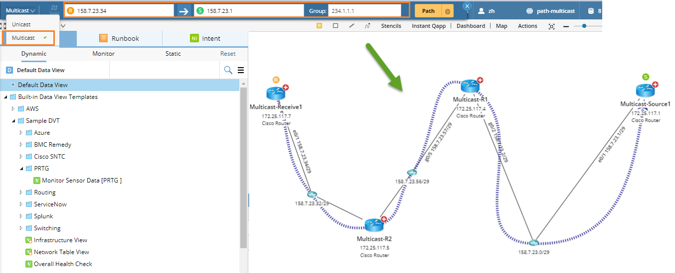Close the path bar with X button
Viewport: 675px width, 273px height.
coord(467,6)
